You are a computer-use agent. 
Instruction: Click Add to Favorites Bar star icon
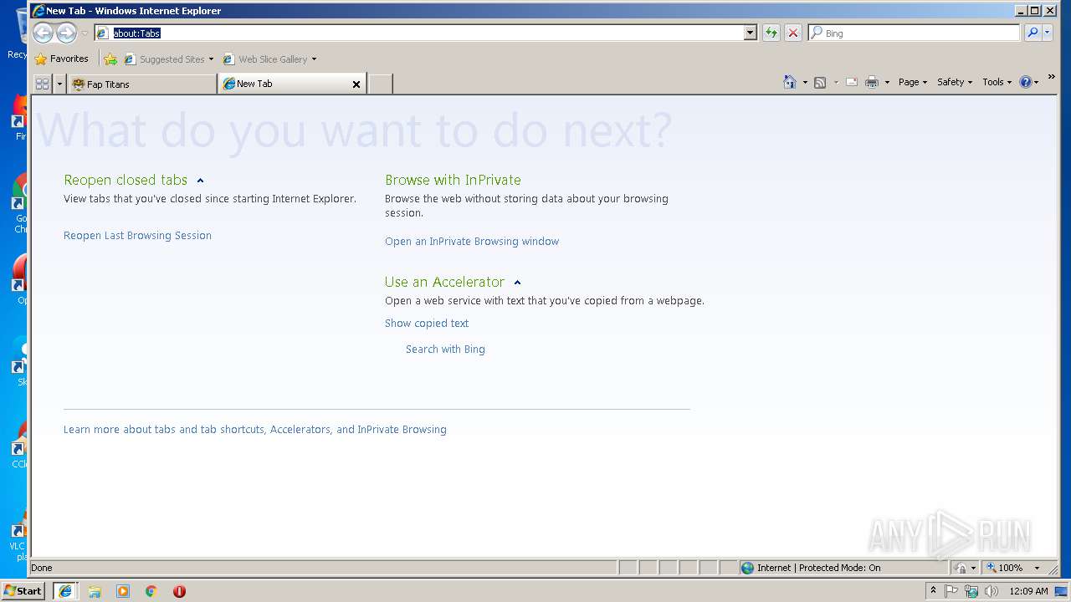tap(110, 59)
